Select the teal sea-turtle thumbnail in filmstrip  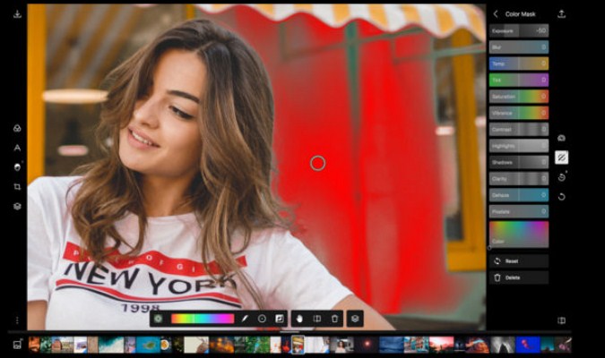pyautogui.click(x=148, y=345)
